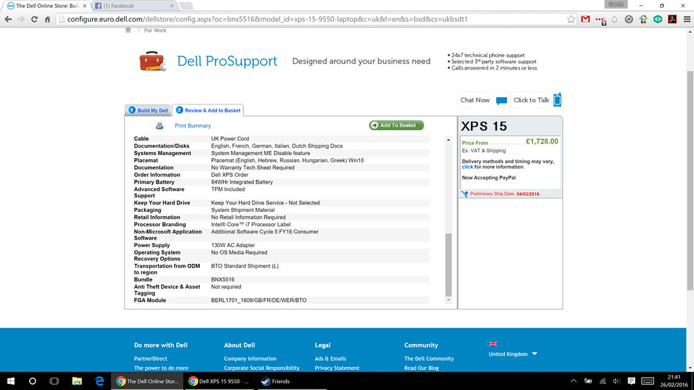
Task: Open Corporate Social Responsibility footer link
Action: click(262, 368)
